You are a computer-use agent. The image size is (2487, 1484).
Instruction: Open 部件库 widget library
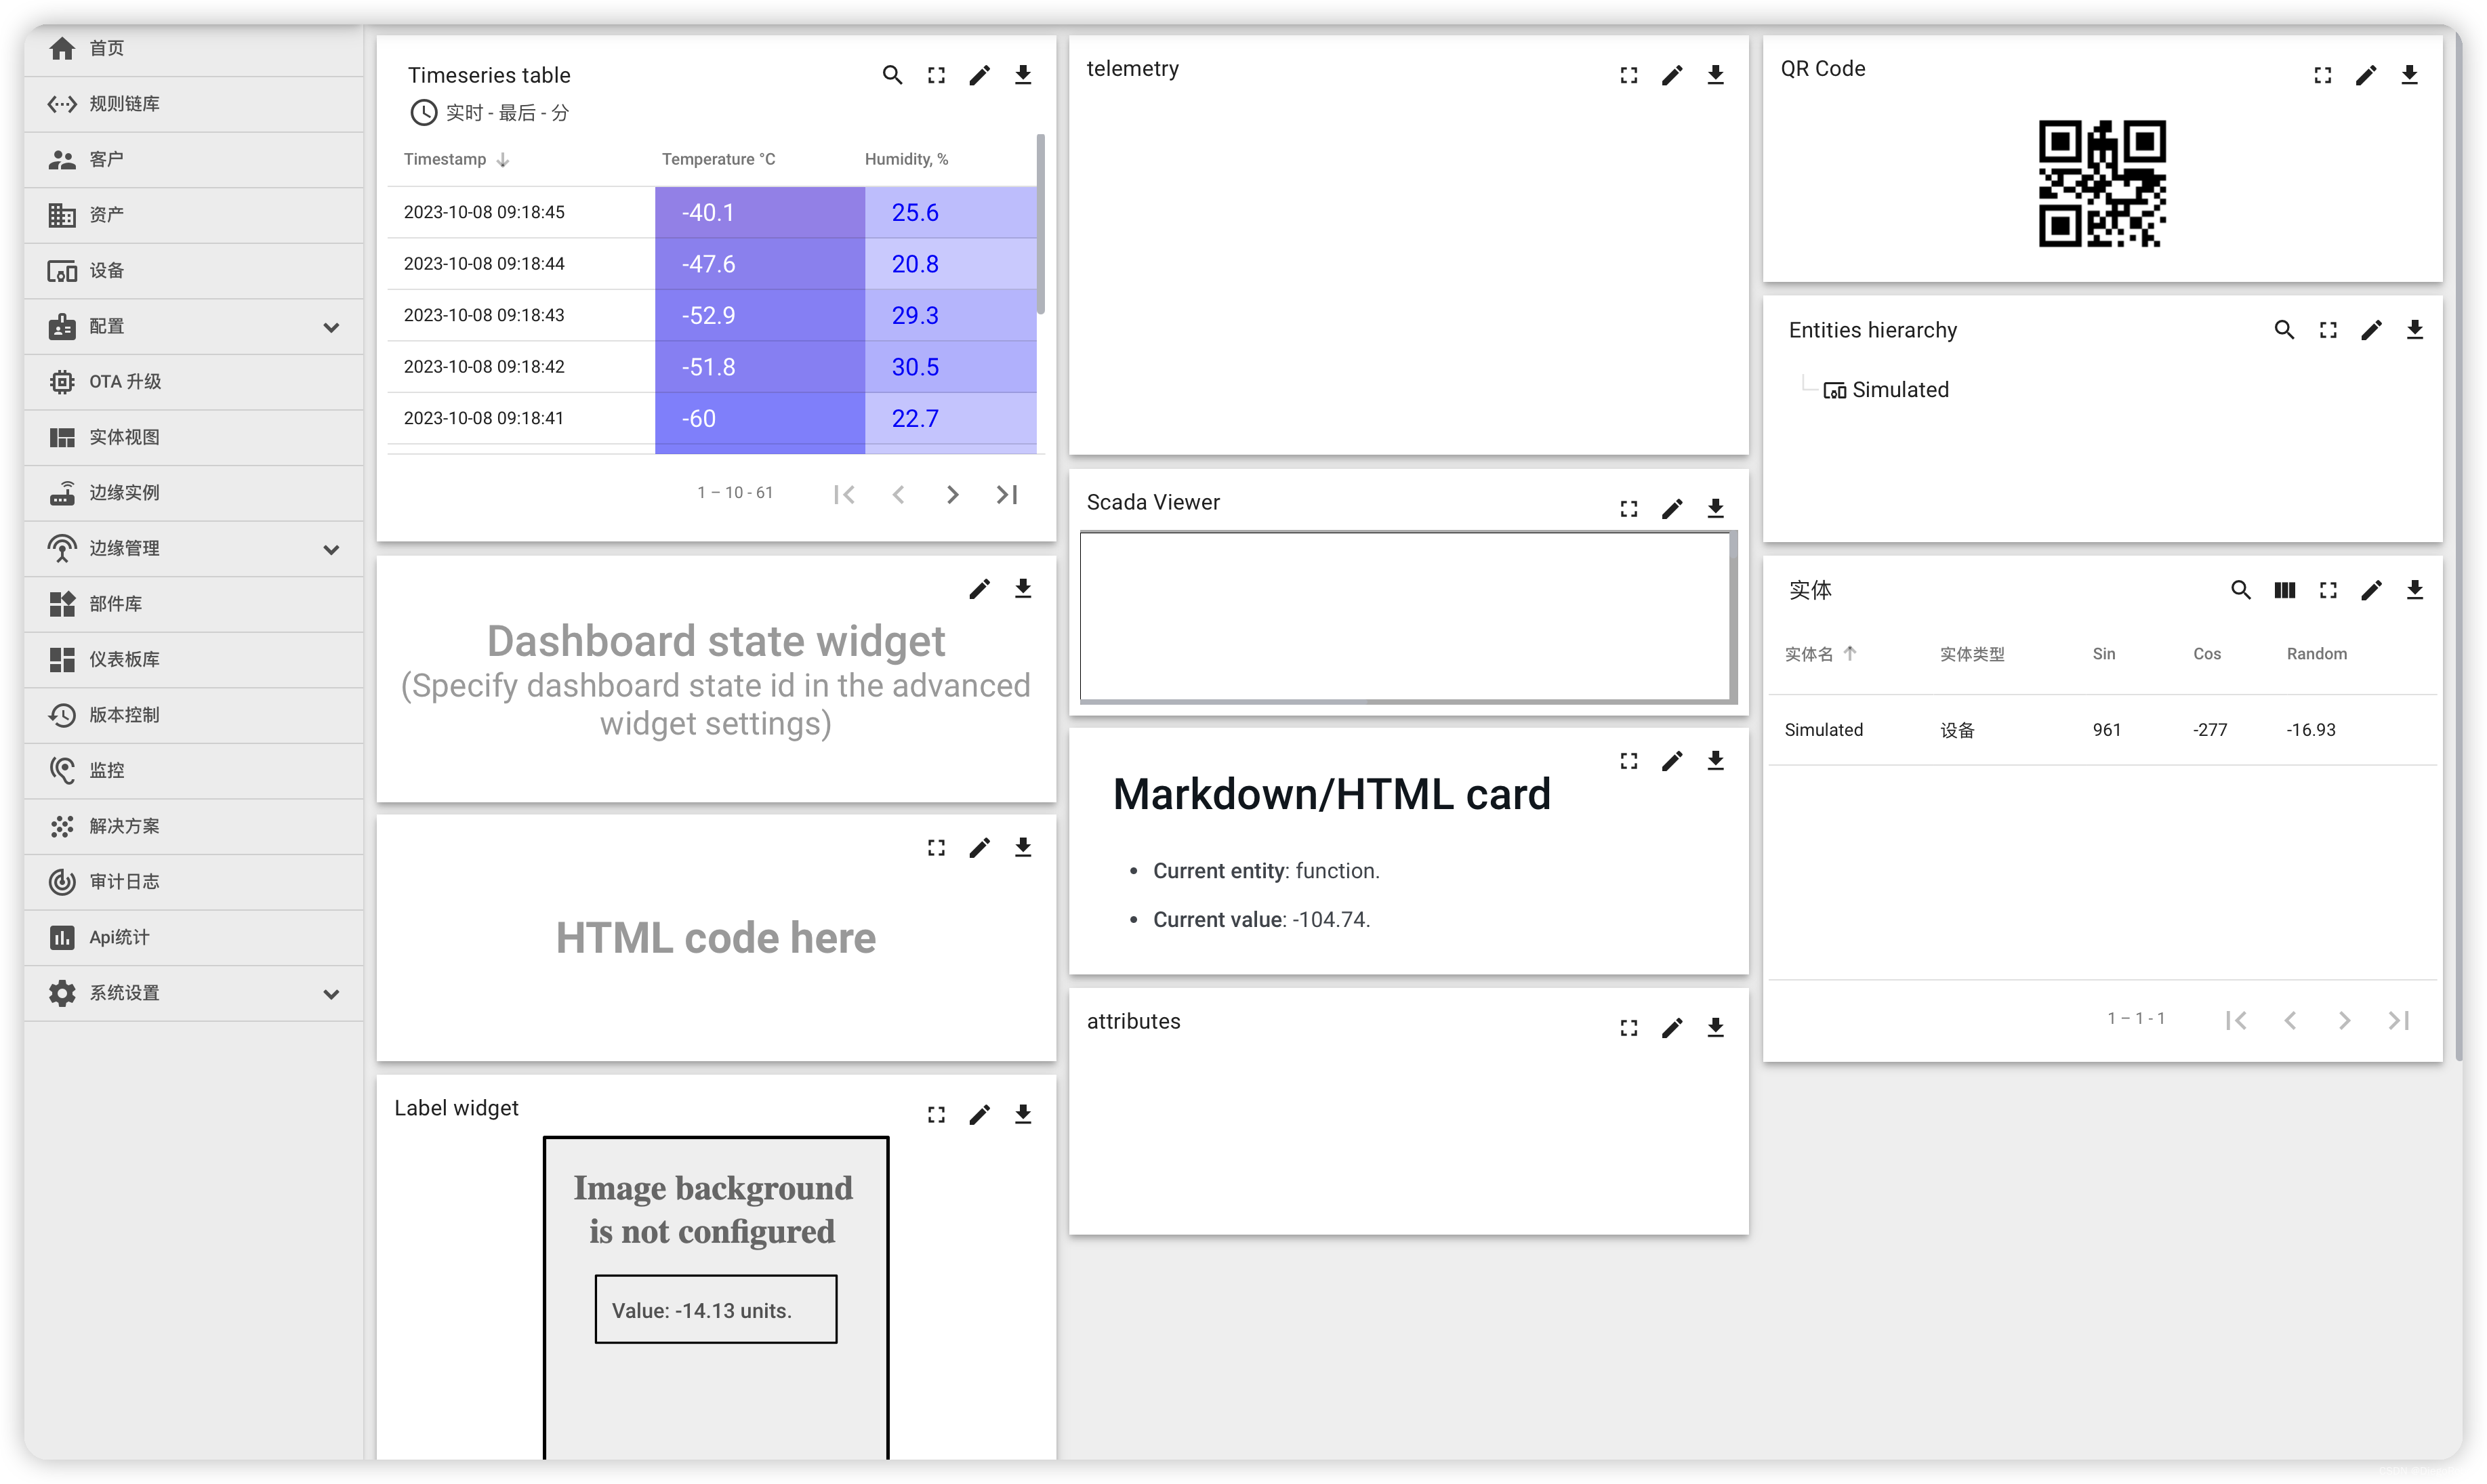coord(193,604)
